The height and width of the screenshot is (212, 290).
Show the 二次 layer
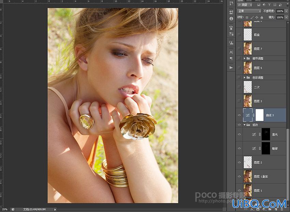click(x=239, y=87)
